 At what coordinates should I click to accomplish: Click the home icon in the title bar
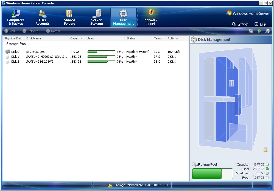point(3,3)
